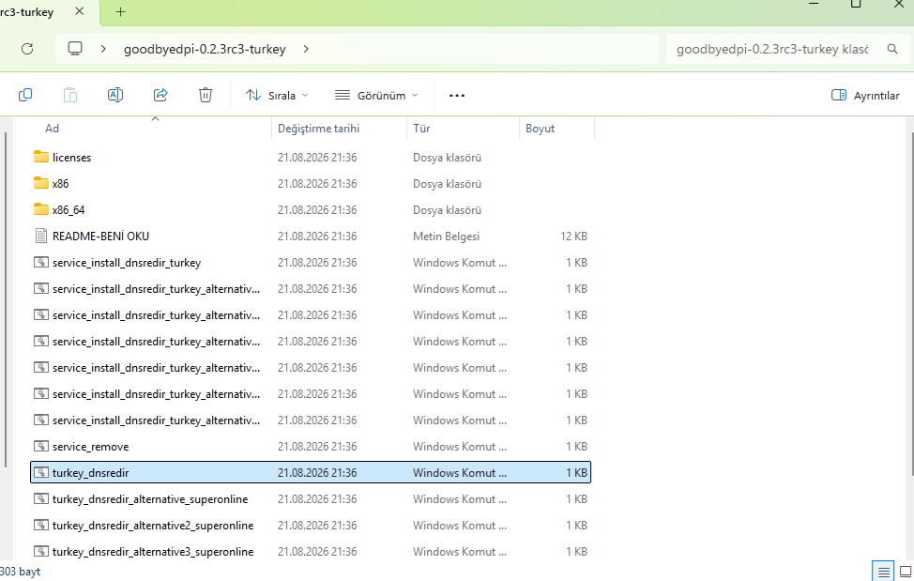
Task: Click the 303 bayt status bar text
Action: pyautogui.click(x=21, y=572)
